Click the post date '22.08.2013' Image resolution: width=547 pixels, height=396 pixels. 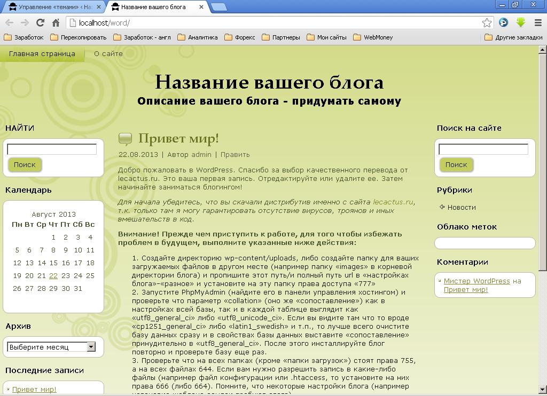[138, 154]
